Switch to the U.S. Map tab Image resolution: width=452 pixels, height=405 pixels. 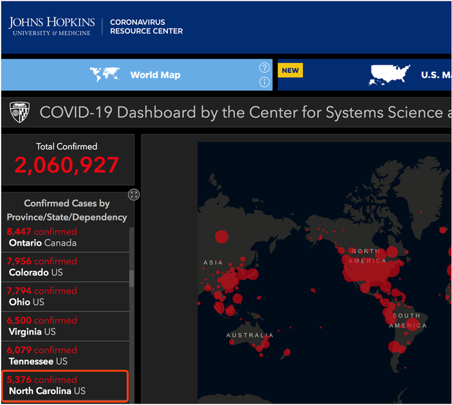435,75
